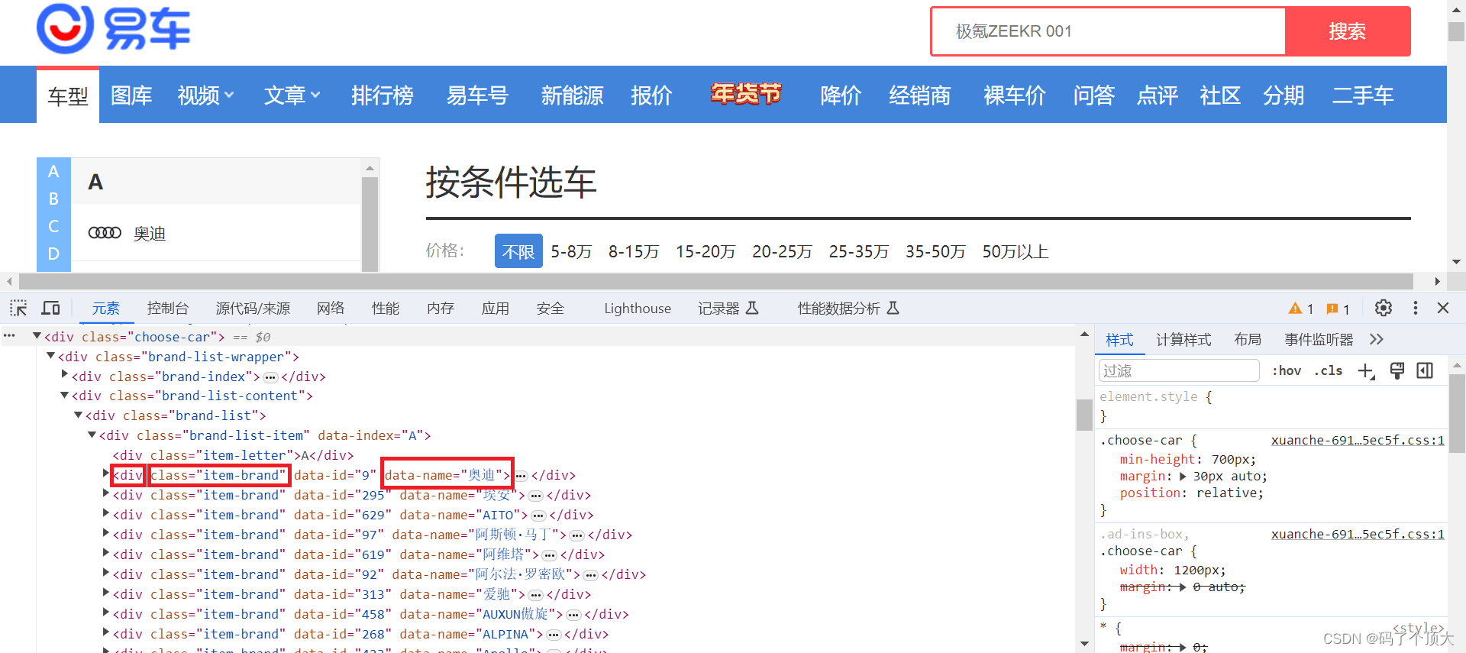Click the yellow warning triangle counter
1466x653 pixels.
coord(1300,309)
